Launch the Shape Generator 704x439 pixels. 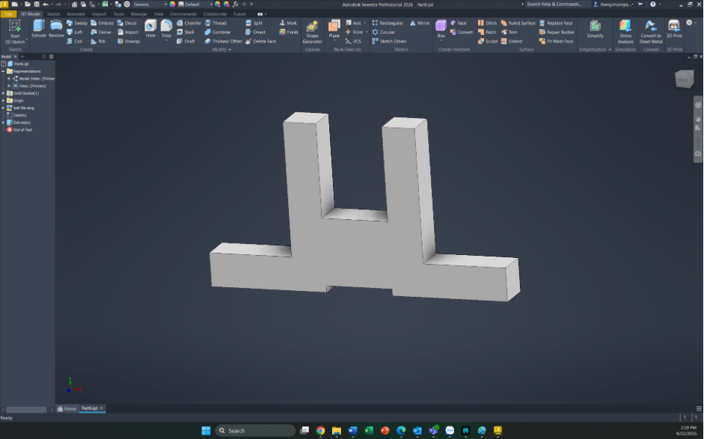click(312, 32)
